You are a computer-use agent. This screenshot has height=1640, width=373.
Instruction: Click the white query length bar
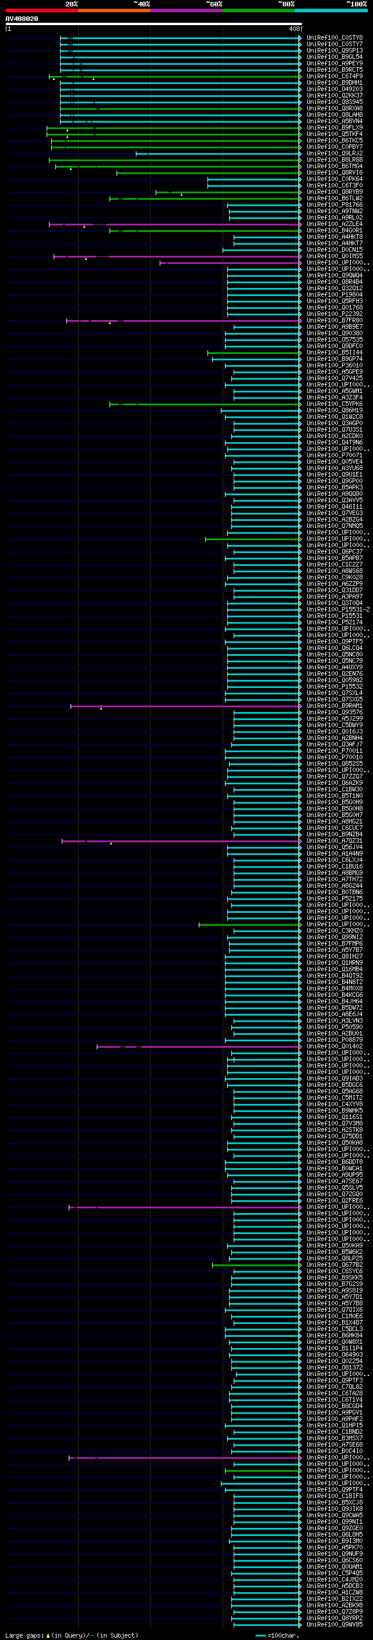(153, 24)
